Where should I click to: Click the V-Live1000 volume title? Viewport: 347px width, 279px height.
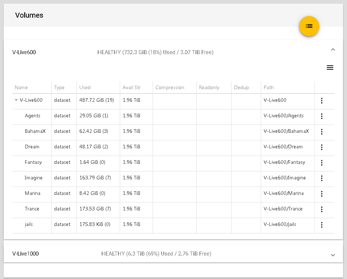pyautogui.click(x=26, y=254)
